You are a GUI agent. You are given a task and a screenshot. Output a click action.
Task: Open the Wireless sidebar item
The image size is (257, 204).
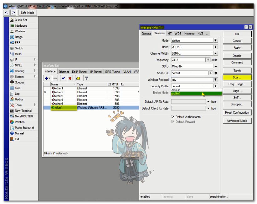click(20, 31)
